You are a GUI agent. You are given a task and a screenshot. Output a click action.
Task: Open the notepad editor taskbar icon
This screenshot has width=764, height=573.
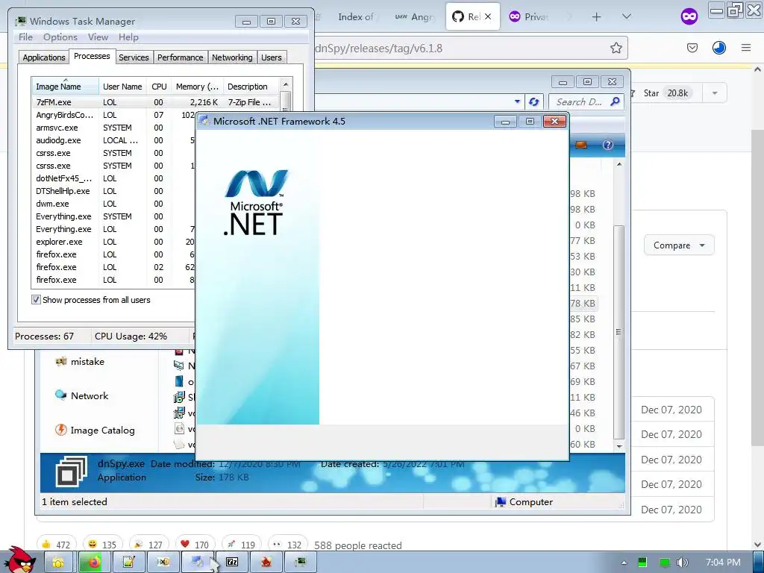tap(128, 563)
